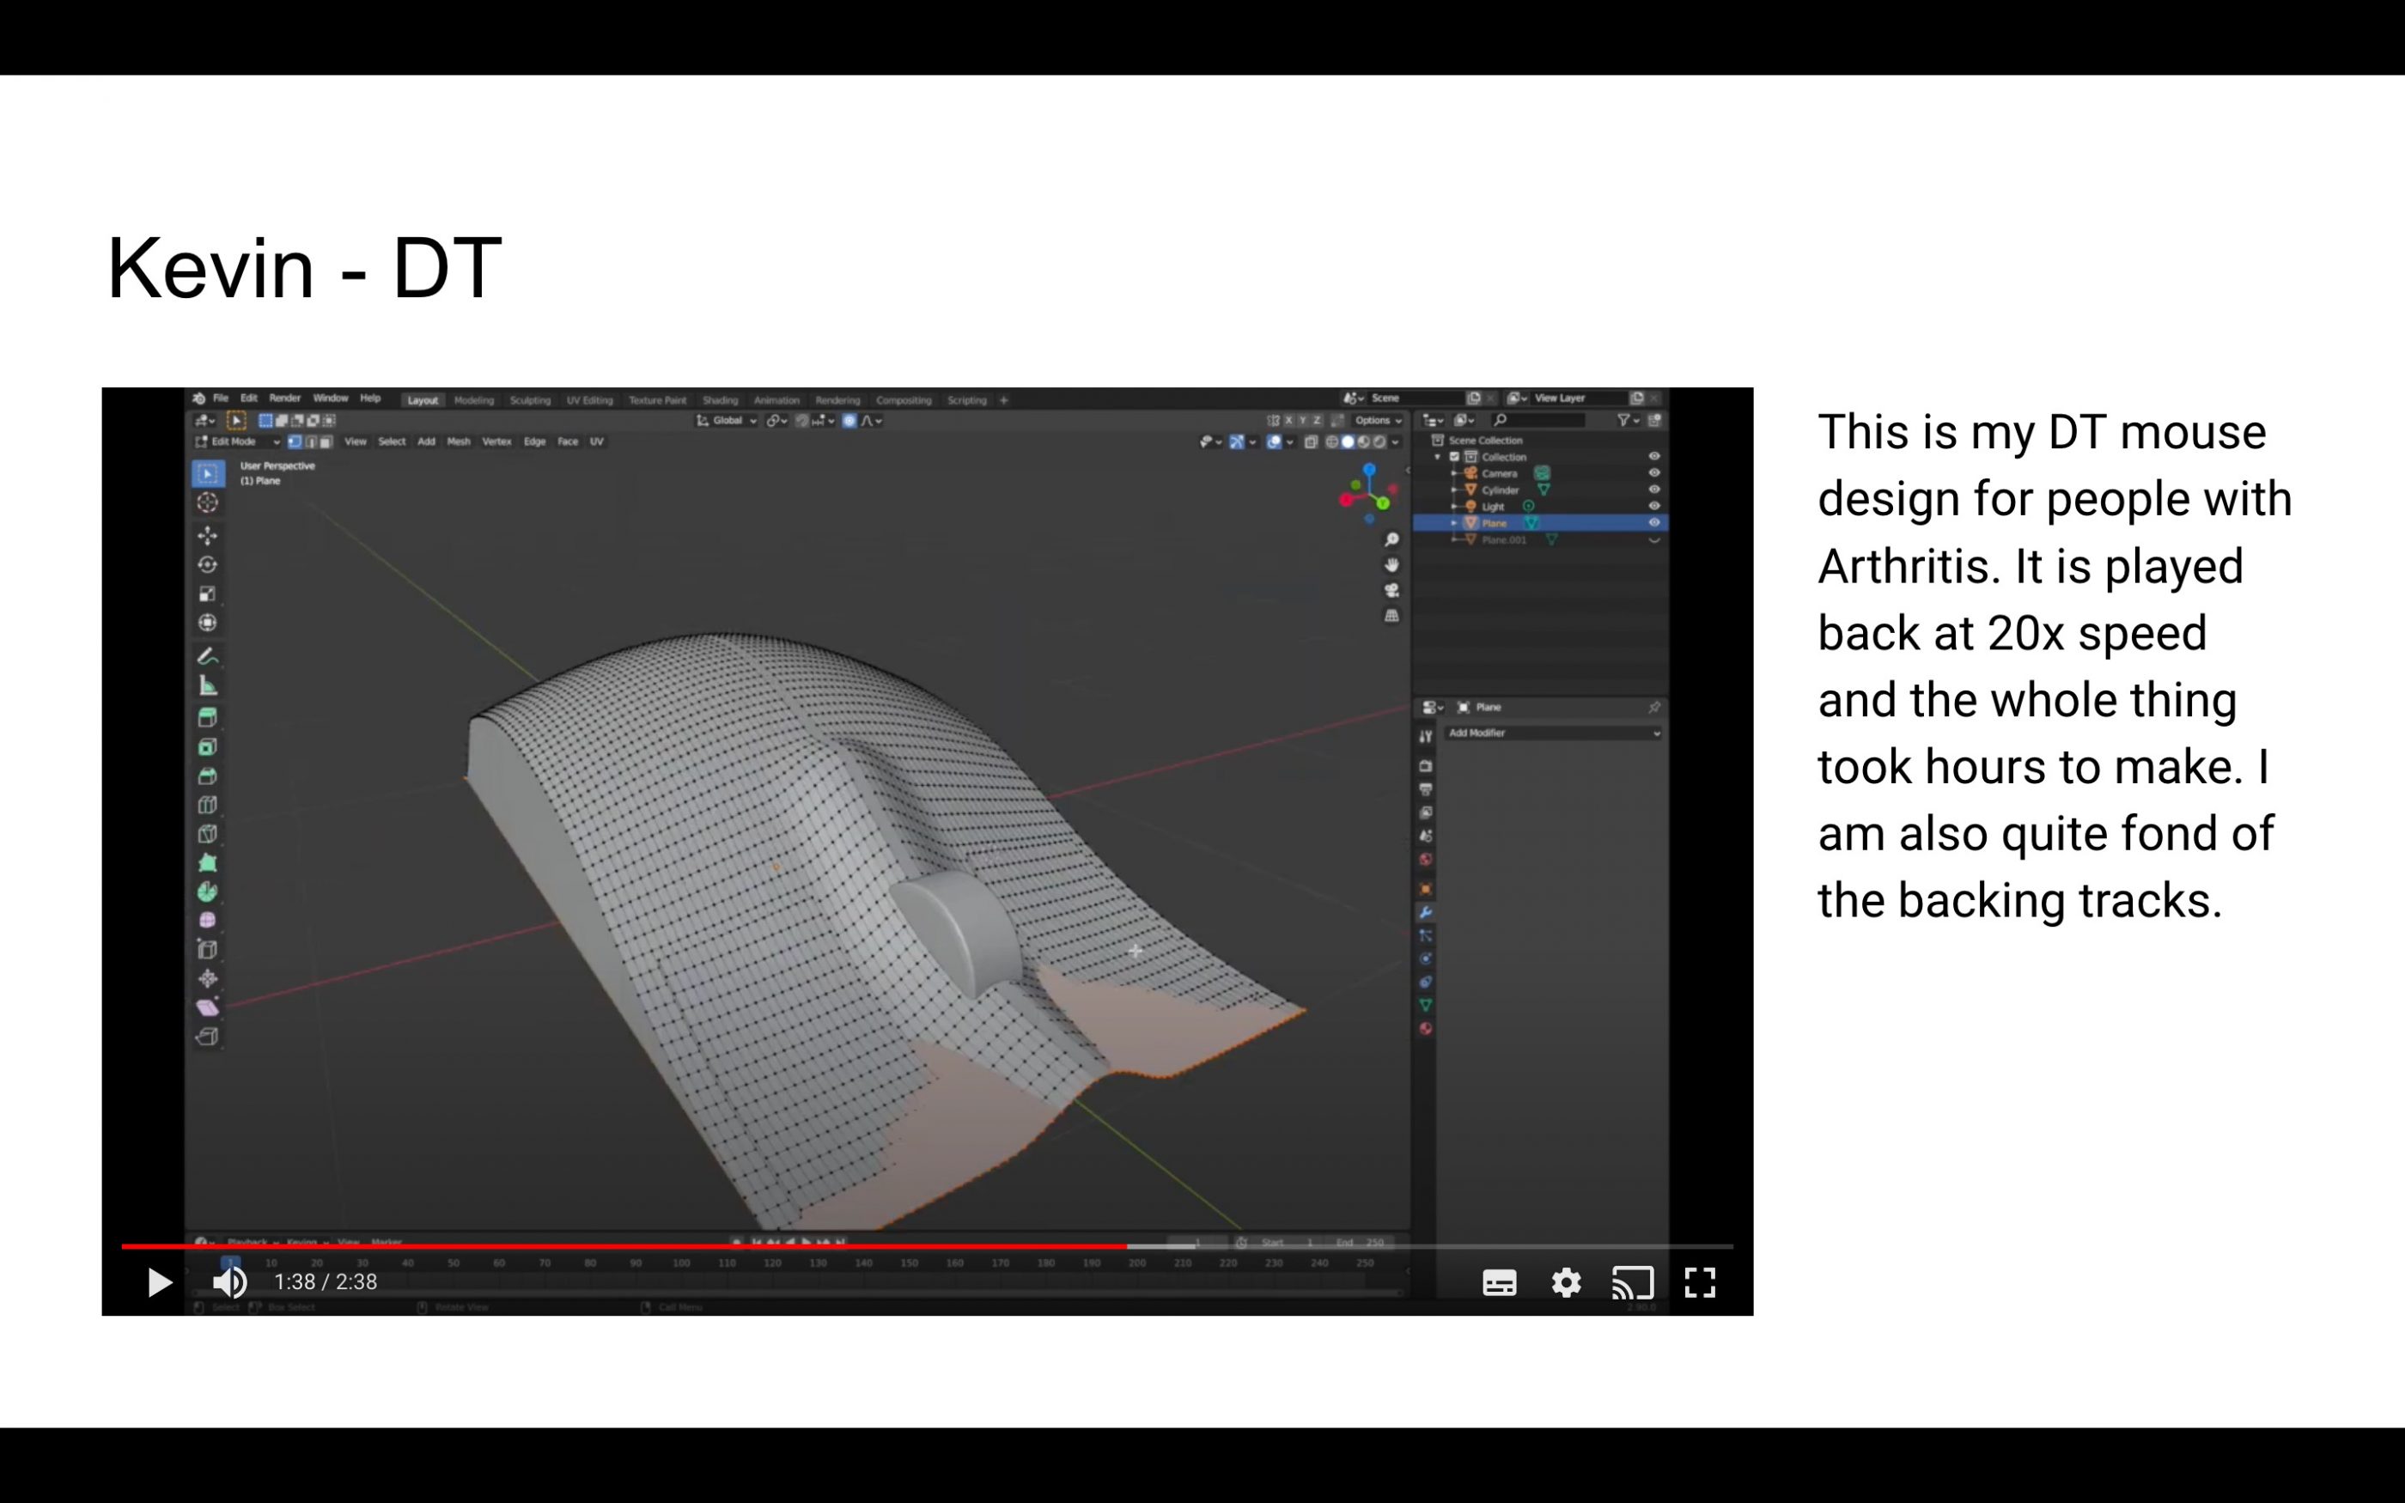Show the hidden Plane.001 object
Image resolution: width=2405 pixels, height=1503 pixels.
[1653, 539]
